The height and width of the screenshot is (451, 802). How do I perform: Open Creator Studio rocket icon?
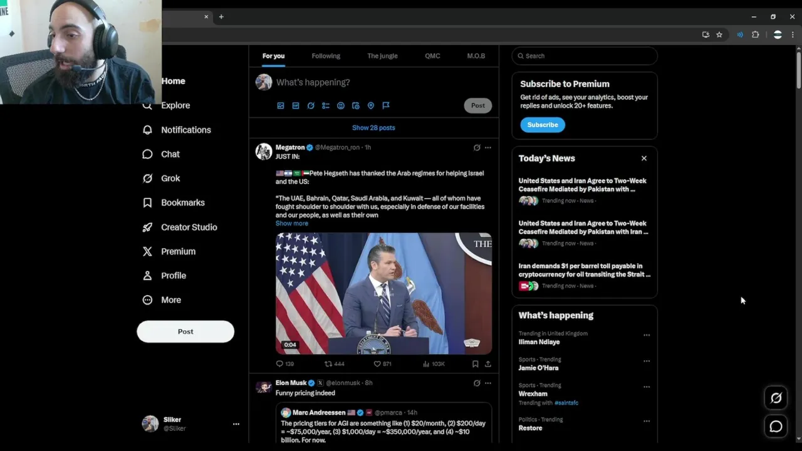coord(147,227)
